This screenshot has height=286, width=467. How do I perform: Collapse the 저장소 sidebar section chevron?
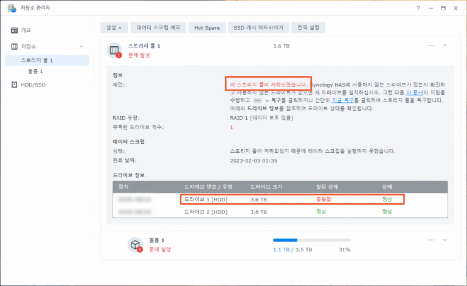[81, 46]
